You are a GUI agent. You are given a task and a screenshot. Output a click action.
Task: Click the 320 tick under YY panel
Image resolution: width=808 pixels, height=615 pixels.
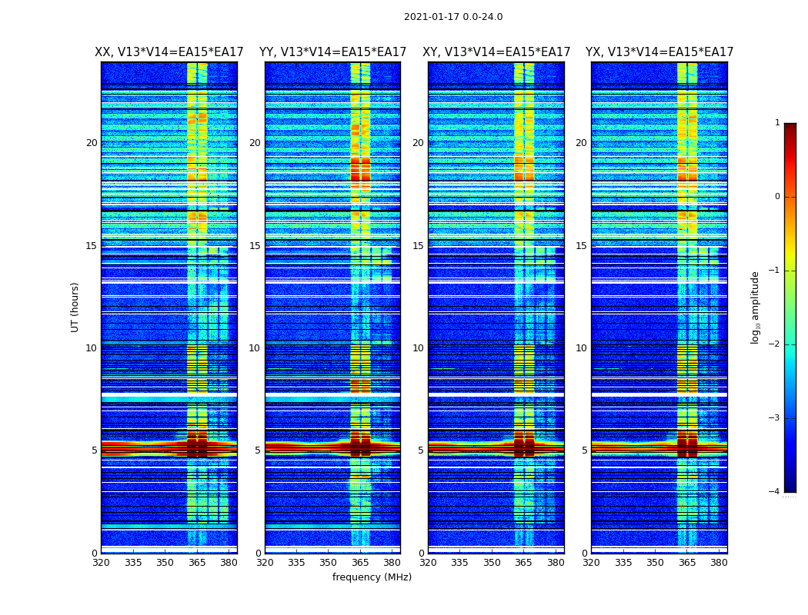pos(265,563)
